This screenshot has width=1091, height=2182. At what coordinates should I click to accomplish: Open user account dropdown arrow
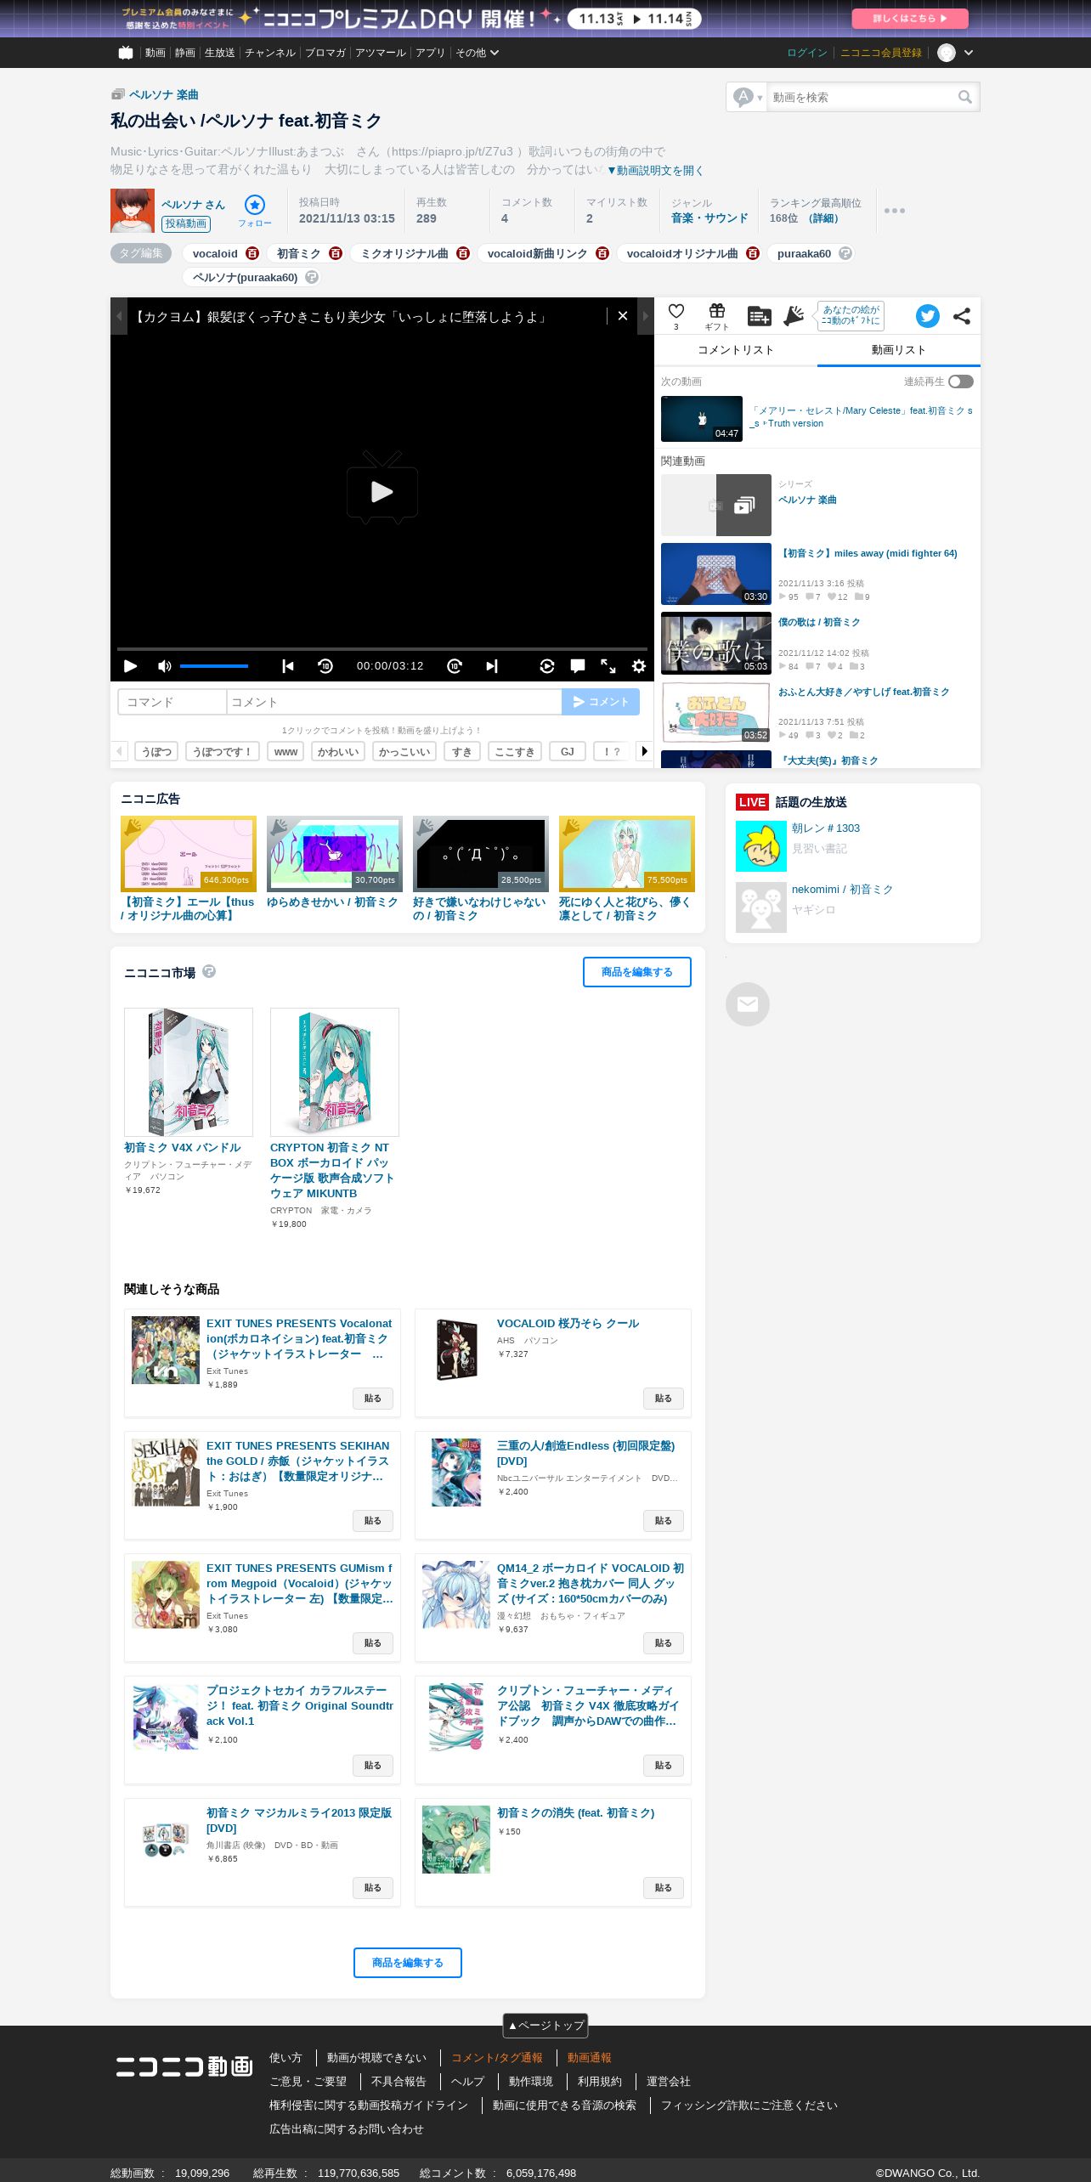(x=969, y=53)
